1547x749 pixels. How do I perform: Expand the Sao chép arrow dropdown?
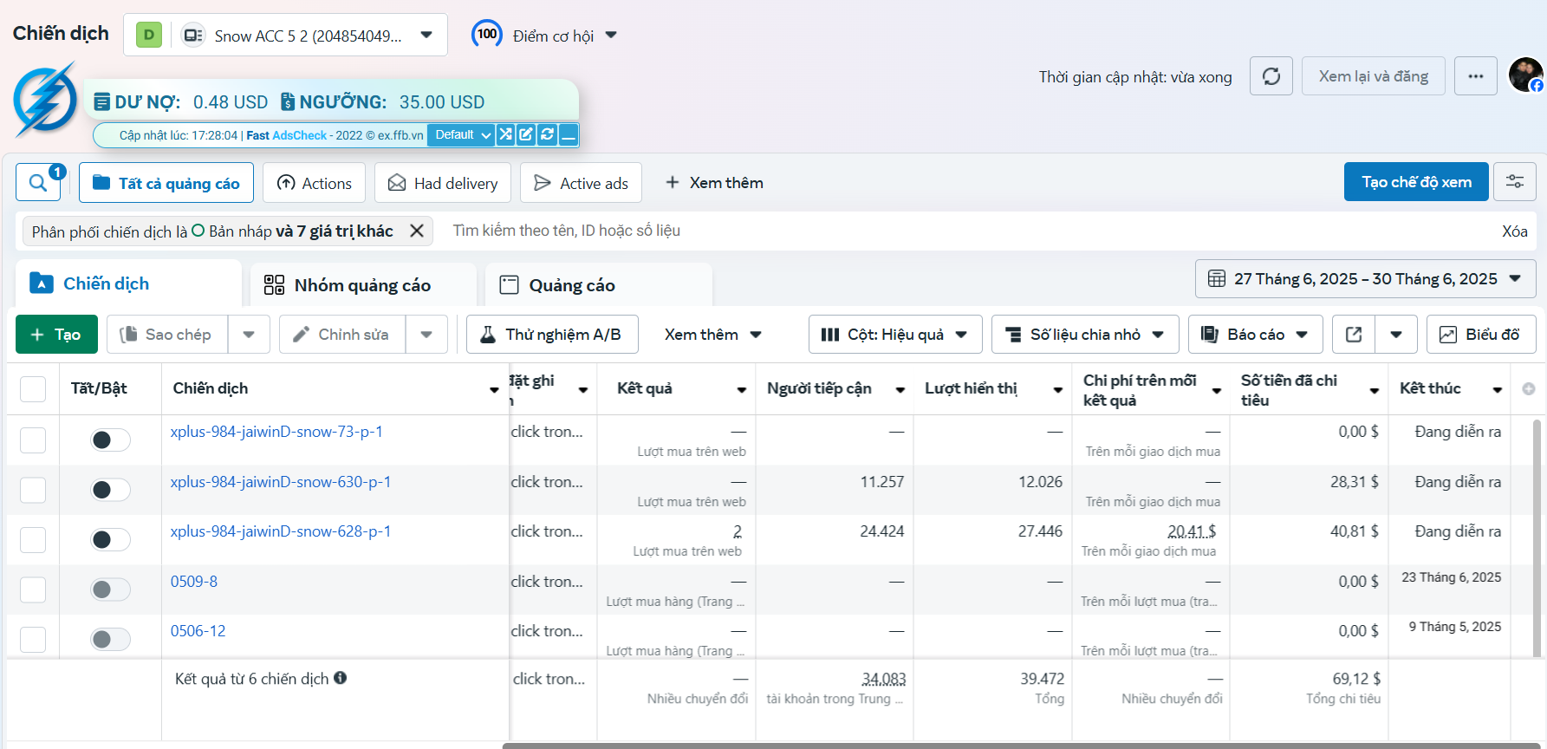tap(249, 335)
